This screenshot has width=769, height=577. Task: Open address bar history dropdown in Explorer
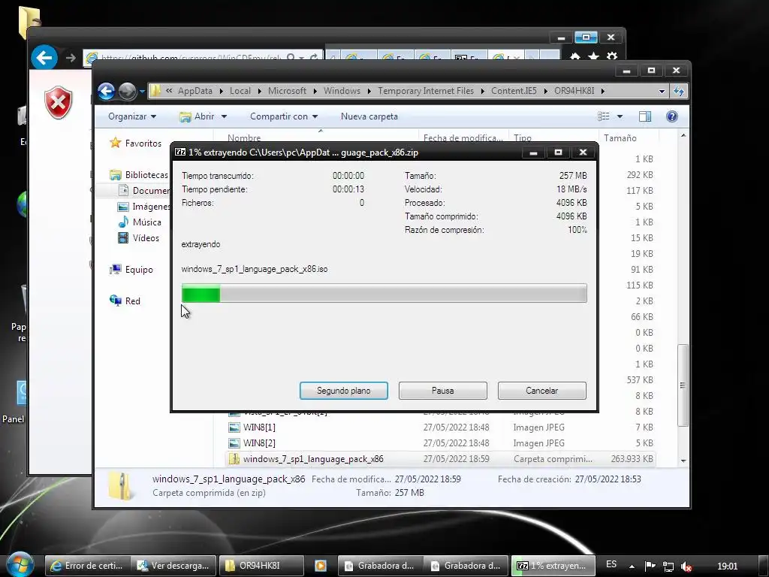(662, 91)
